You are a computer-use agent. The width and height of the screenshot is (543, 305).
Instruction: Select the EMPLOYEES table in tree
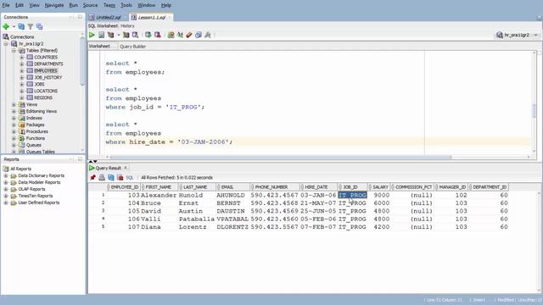tap(45, 70)
